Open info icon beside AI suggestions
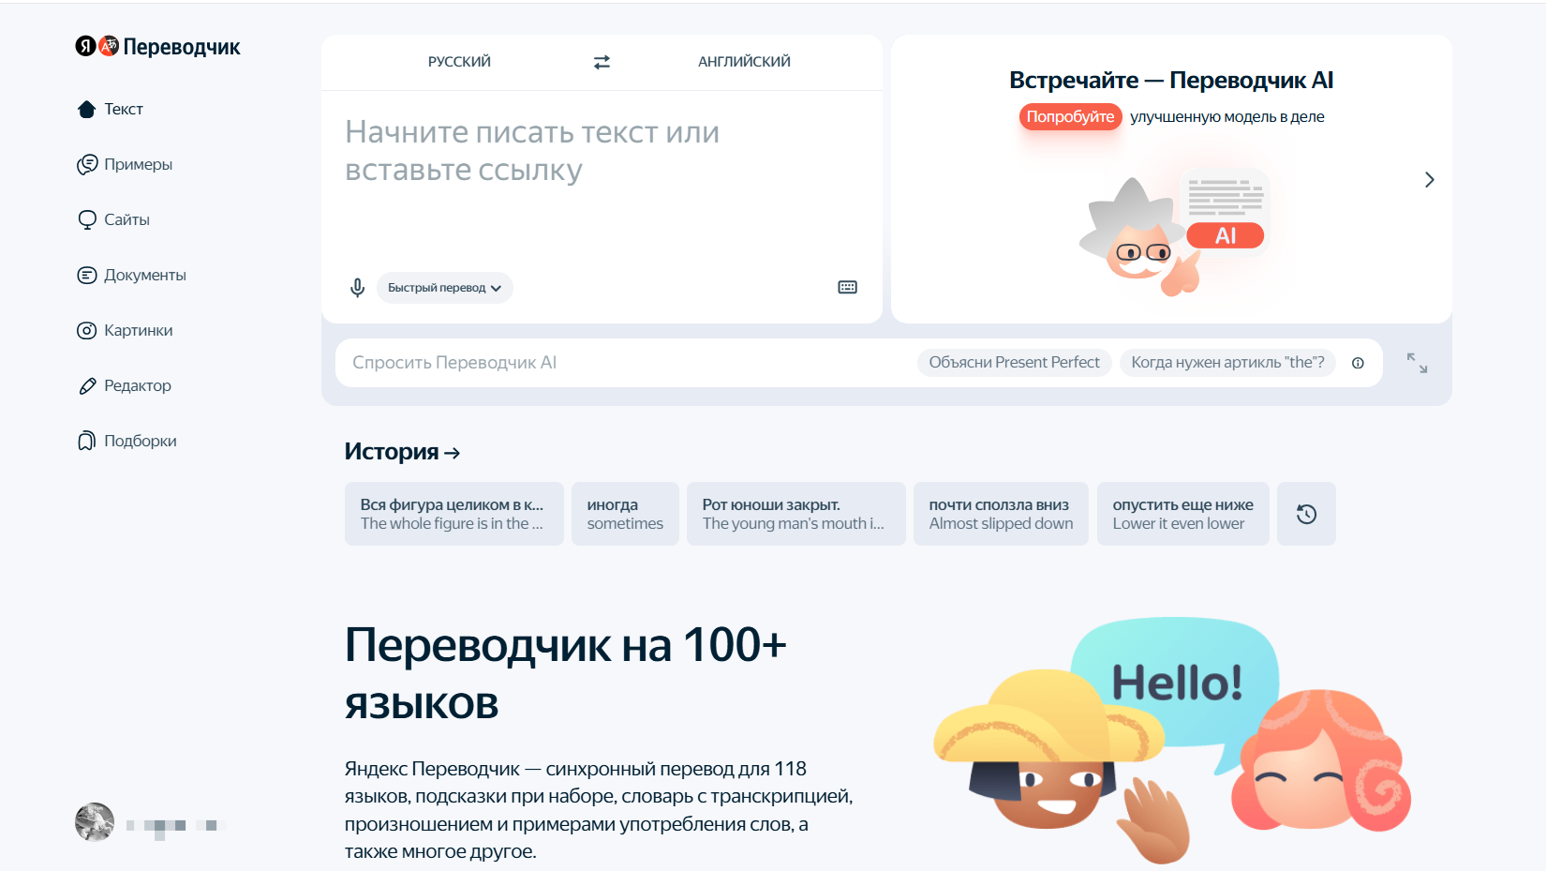1546x871 pixels. click(1358, 363)
